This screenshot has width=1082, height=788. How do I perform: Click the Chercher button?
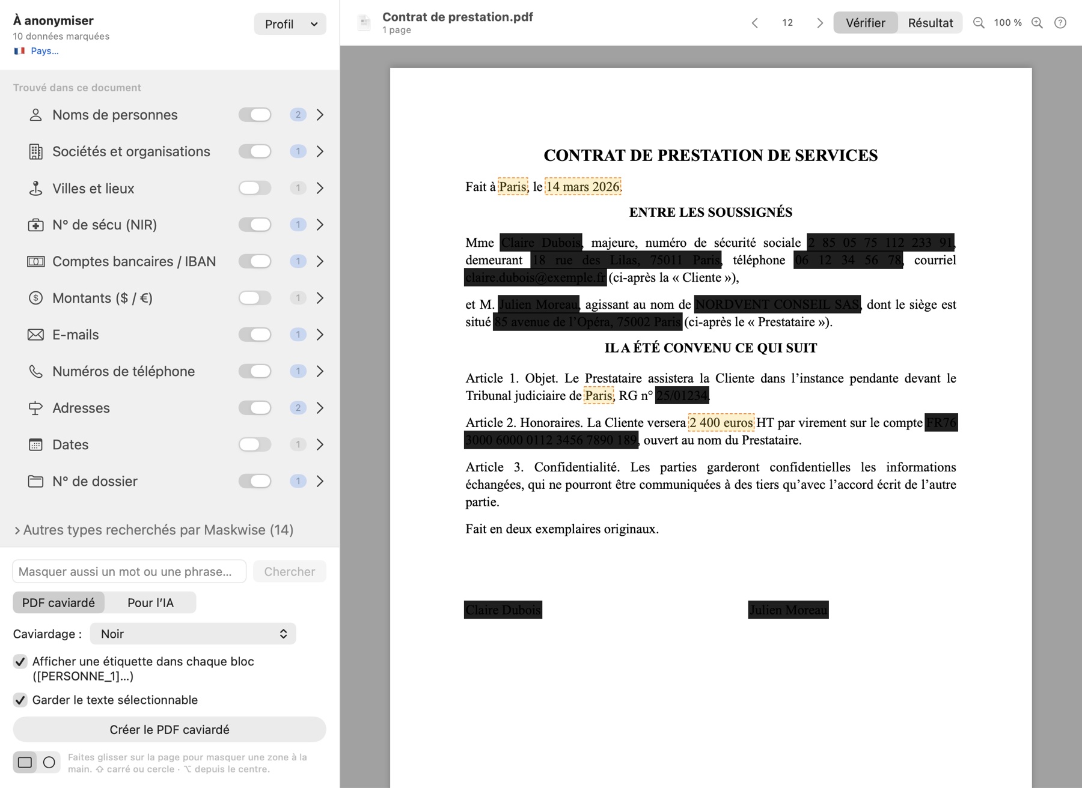point(290,572)
